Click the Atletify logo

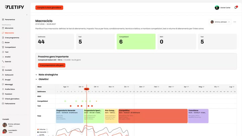pyautogui.click(x=14, y=7)
